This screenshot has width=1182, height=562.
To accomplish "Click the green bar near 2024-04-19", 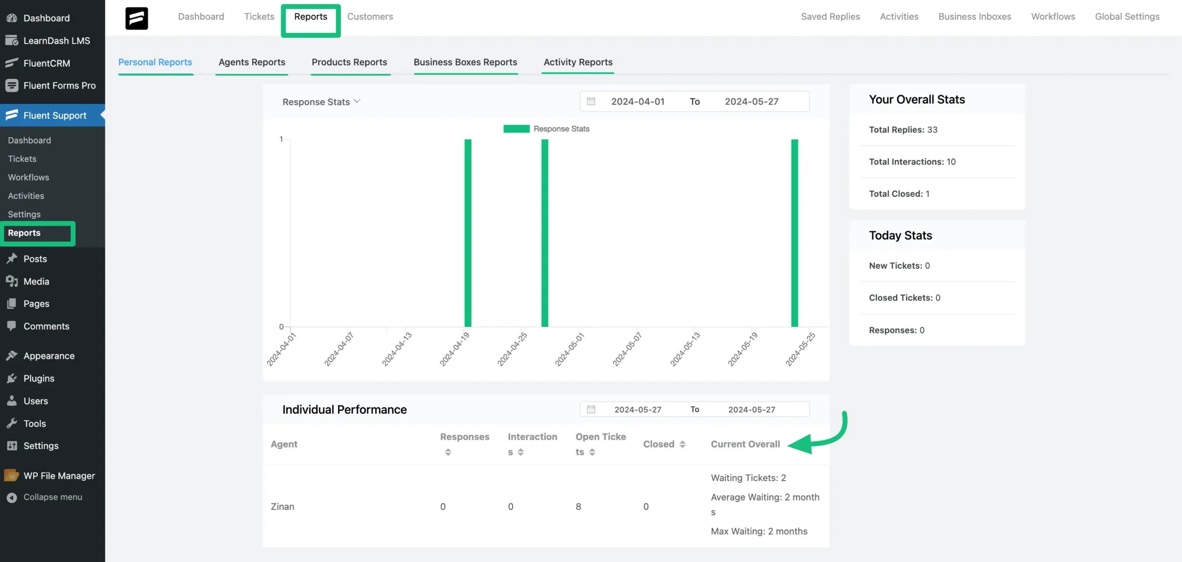I will pos(468,233).
